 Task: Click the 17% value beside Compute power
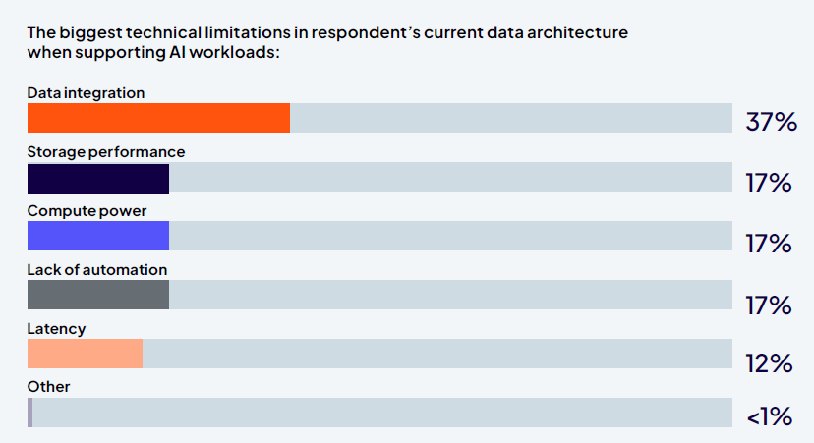click(x=769, y=243)
